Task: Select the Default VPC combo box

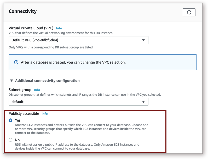Action: point(79,40)
